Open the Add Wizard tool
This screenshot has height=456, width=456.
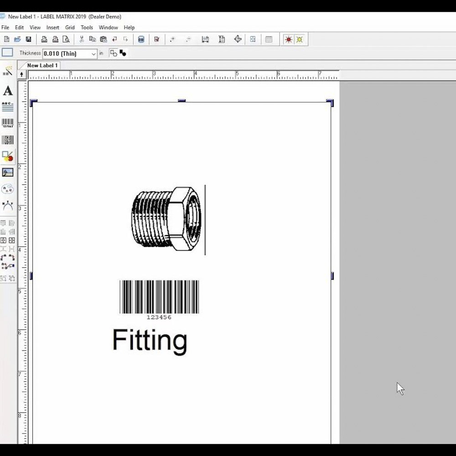click(x=7, y=71)
